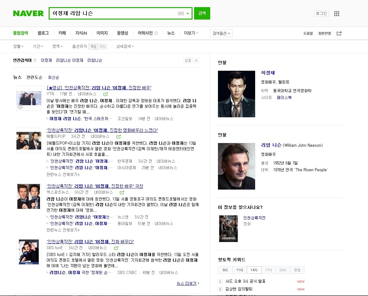Select the 14시 hot topic keyword tab

tap(254, 270)
